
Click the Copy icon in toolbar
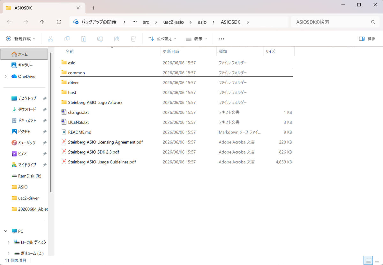pos(67,39)
